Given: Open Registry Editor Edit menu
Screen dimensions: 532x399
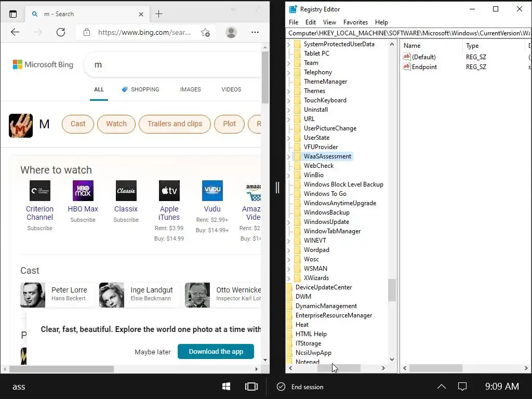Looking at the screenshot, I should point(311,22).
